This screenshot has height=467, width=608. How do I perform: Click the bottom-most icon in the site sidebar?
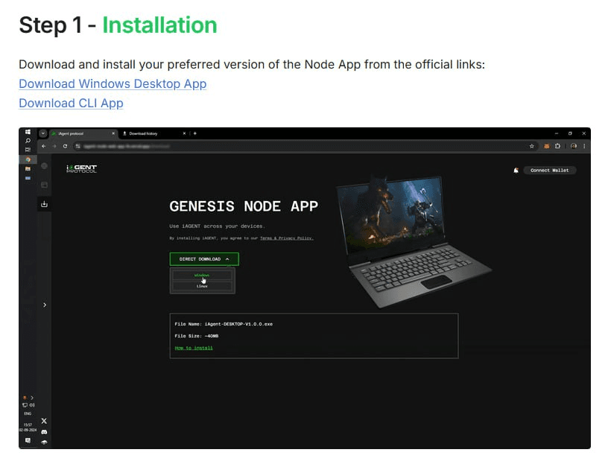coord(44,442)
